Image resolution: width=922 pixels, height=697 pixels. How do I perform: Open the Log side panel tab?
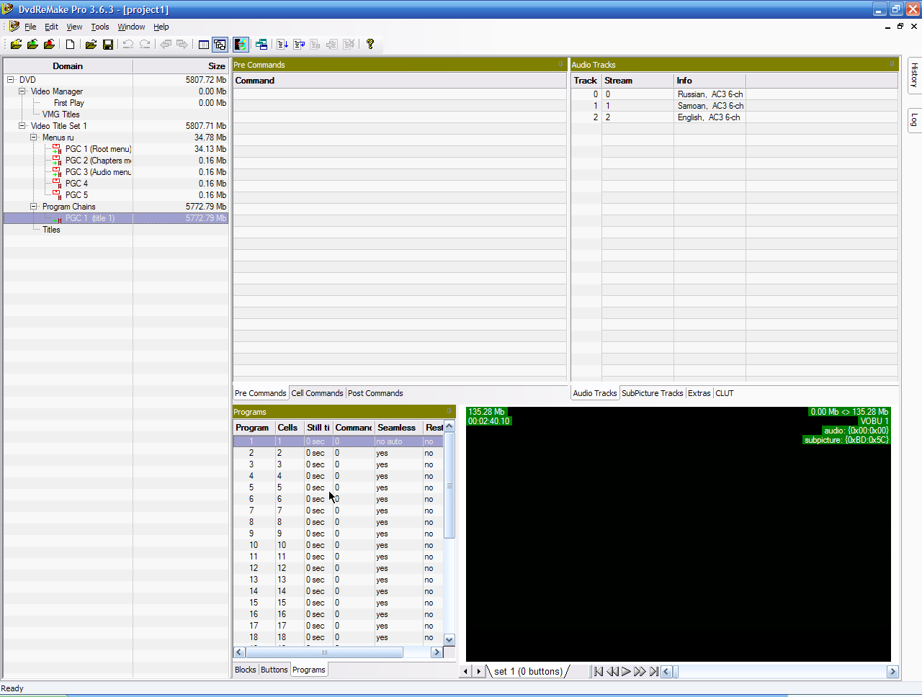[x=914, y=120]
